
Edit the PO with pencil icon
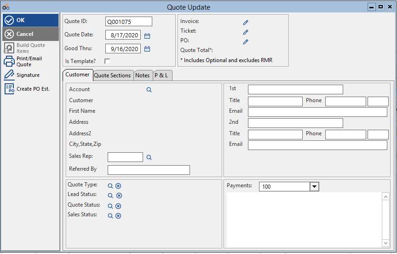[246, 42]
